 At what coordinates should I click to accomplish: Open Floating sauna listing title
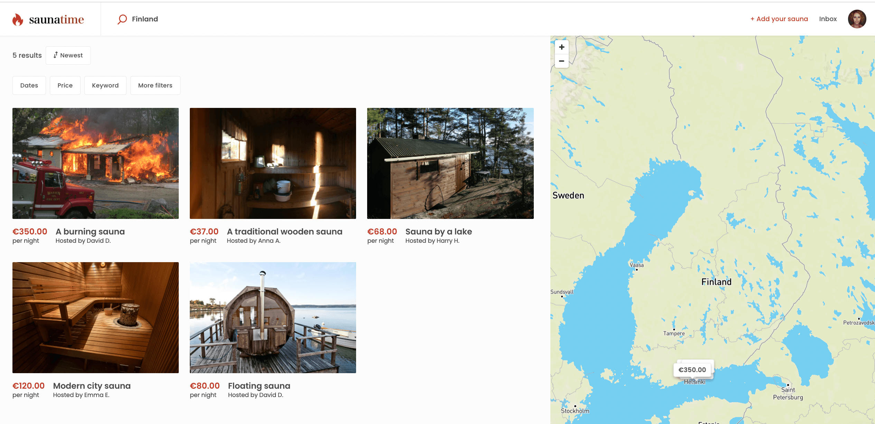point(259,386)
